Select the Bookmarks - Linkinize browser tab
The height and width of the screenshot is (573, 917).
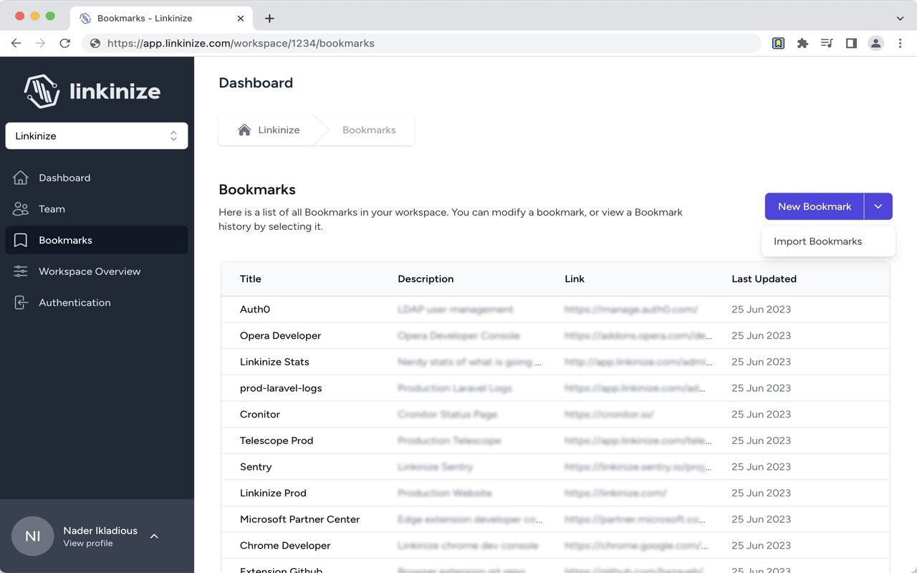161,18
